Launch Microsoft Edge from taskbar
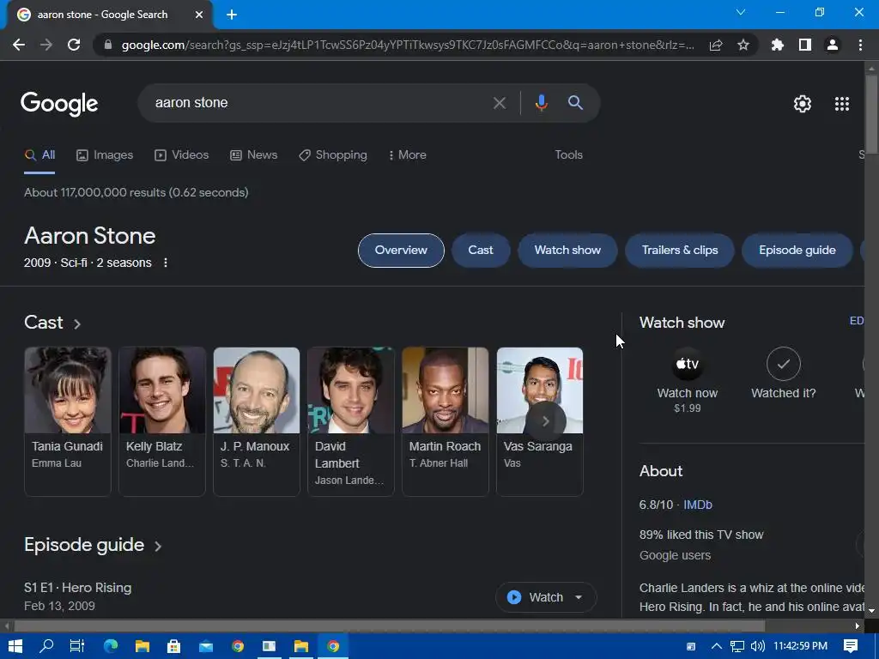 111,646
